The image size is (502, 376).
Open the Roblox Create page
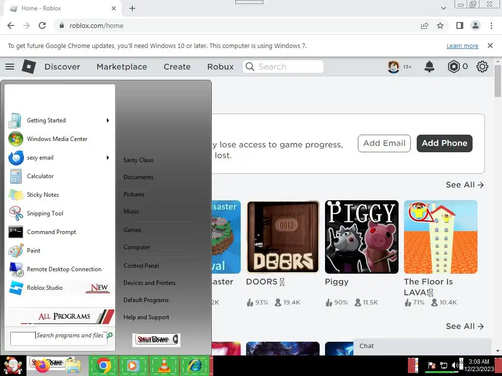pyautogui.click(x=177, y=67)
